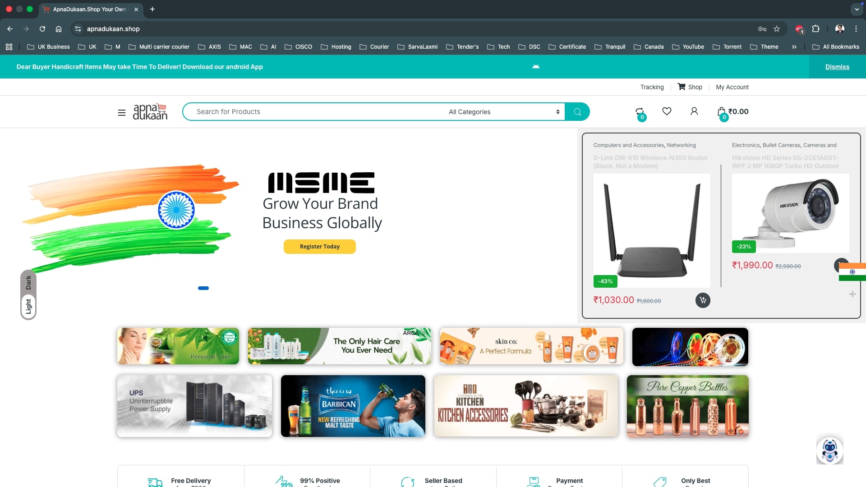866x487 pixels.
Task: Open the shopping bag cart icon
Action: click(x=722, y=111)
